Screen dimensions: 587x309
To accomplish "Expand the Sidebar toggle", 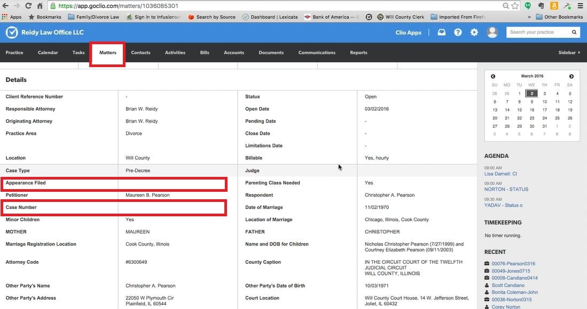I will (x=569, y=53).
